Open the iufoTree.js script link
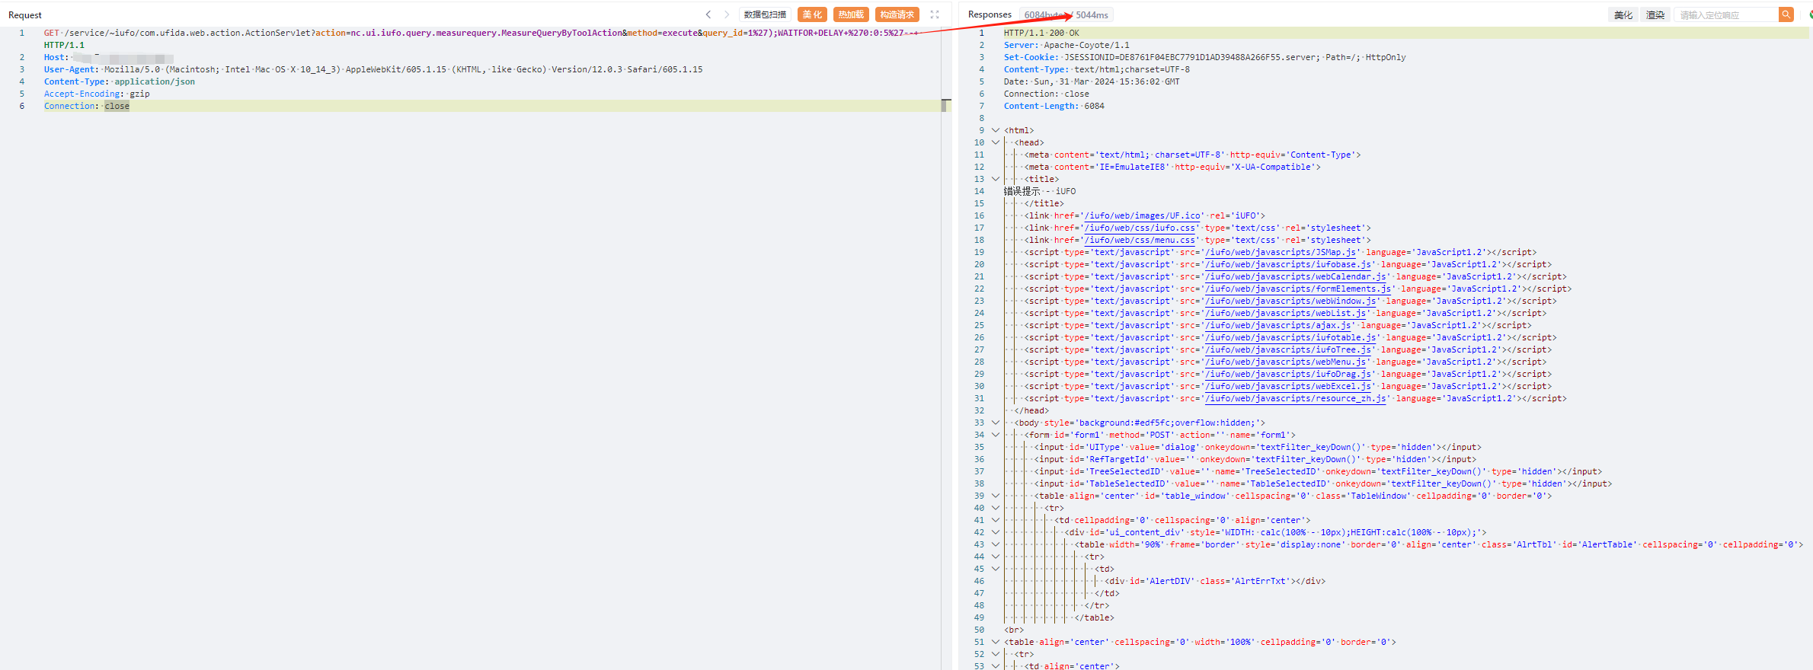 (1289, 349)
